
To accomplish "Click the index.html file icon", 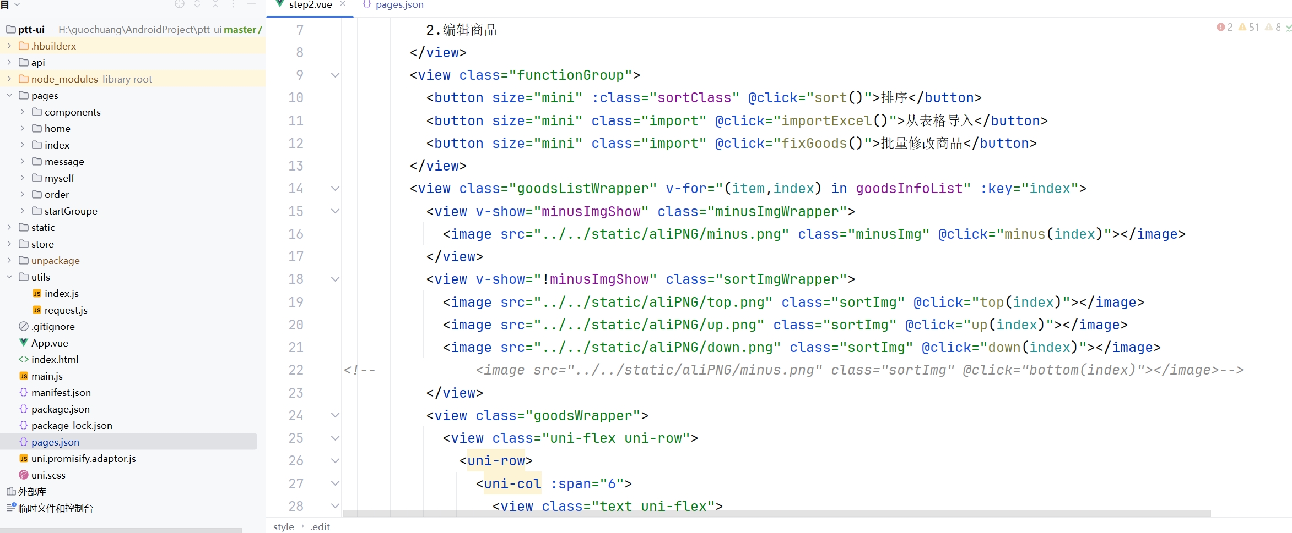I will [x=24, y=359].
